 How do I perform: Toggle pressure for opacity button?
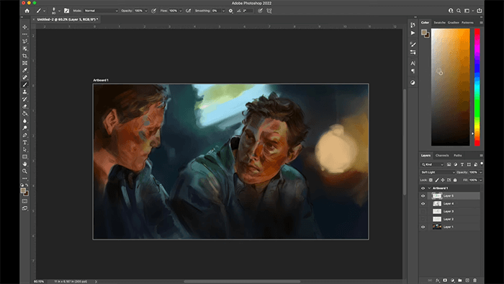coord(153,11)
